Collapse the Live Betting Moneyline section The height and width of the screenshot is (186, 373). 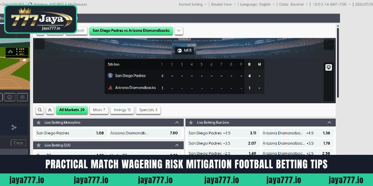coord(177,123)
